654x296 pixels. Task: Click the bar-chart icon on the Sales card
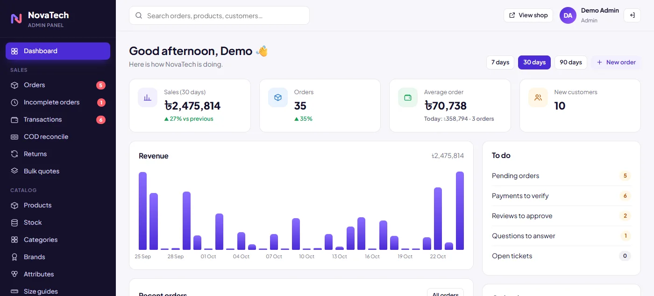148,97
